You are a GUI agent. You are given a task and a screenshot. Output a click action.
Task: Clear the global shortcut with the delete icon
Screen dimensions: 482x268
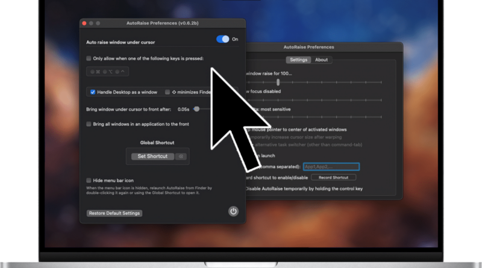click(x=181, y=157)
